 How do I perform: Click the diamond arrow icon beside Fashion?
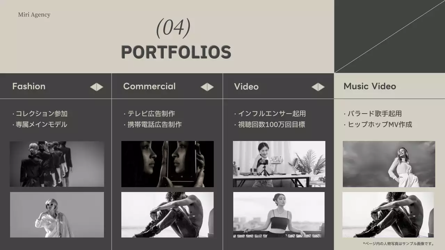pos(97,87)
